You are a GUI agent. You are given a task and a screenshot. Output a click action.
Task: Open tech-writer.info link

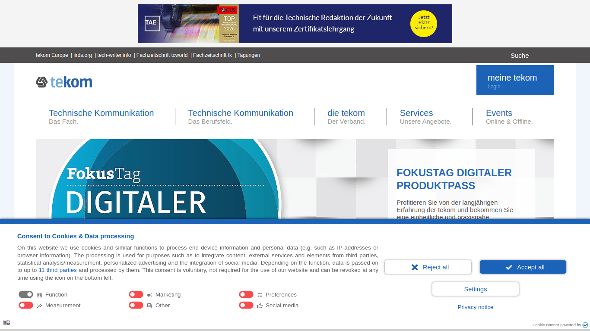(114, 55)
